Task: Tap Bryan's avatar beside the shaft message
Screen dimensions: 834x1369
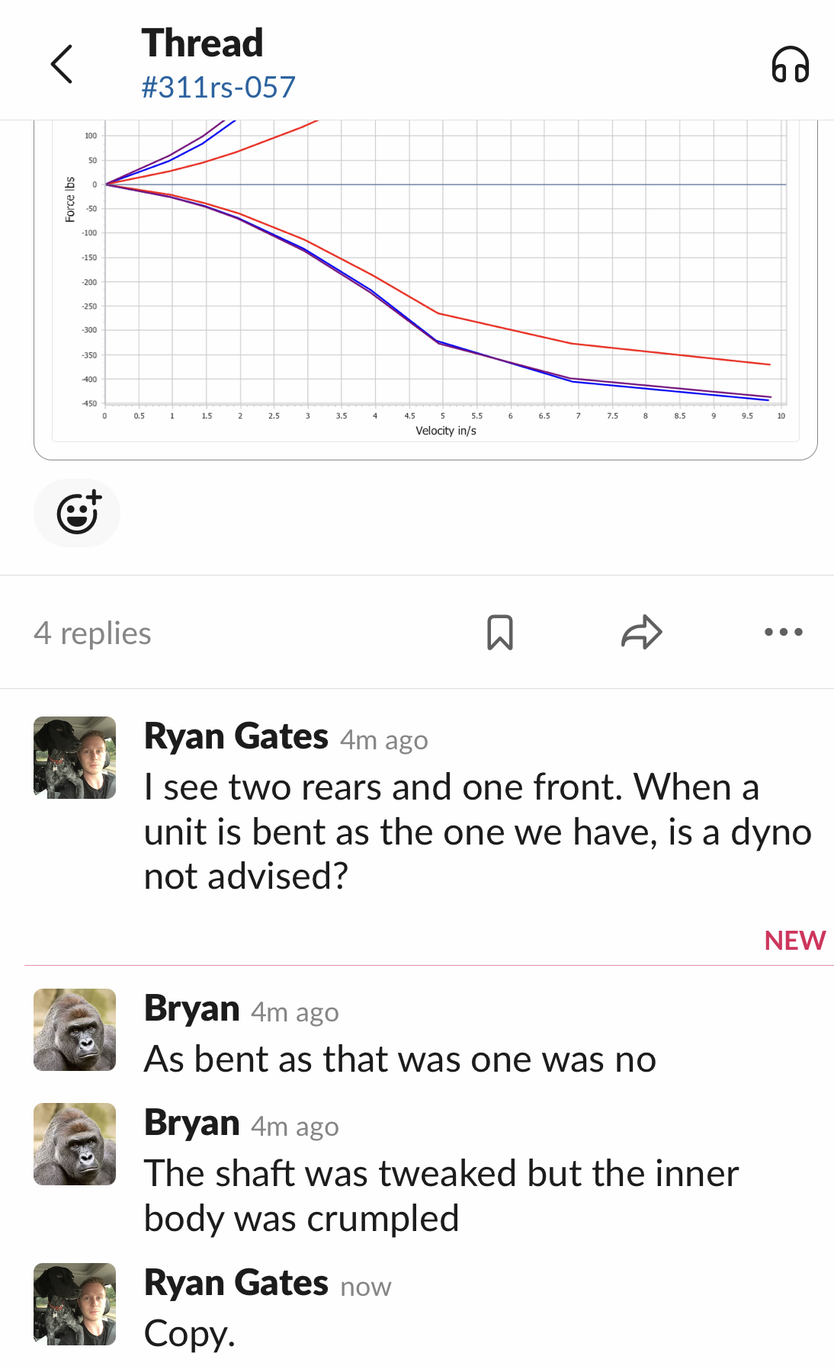Action: coord(75,1144)
